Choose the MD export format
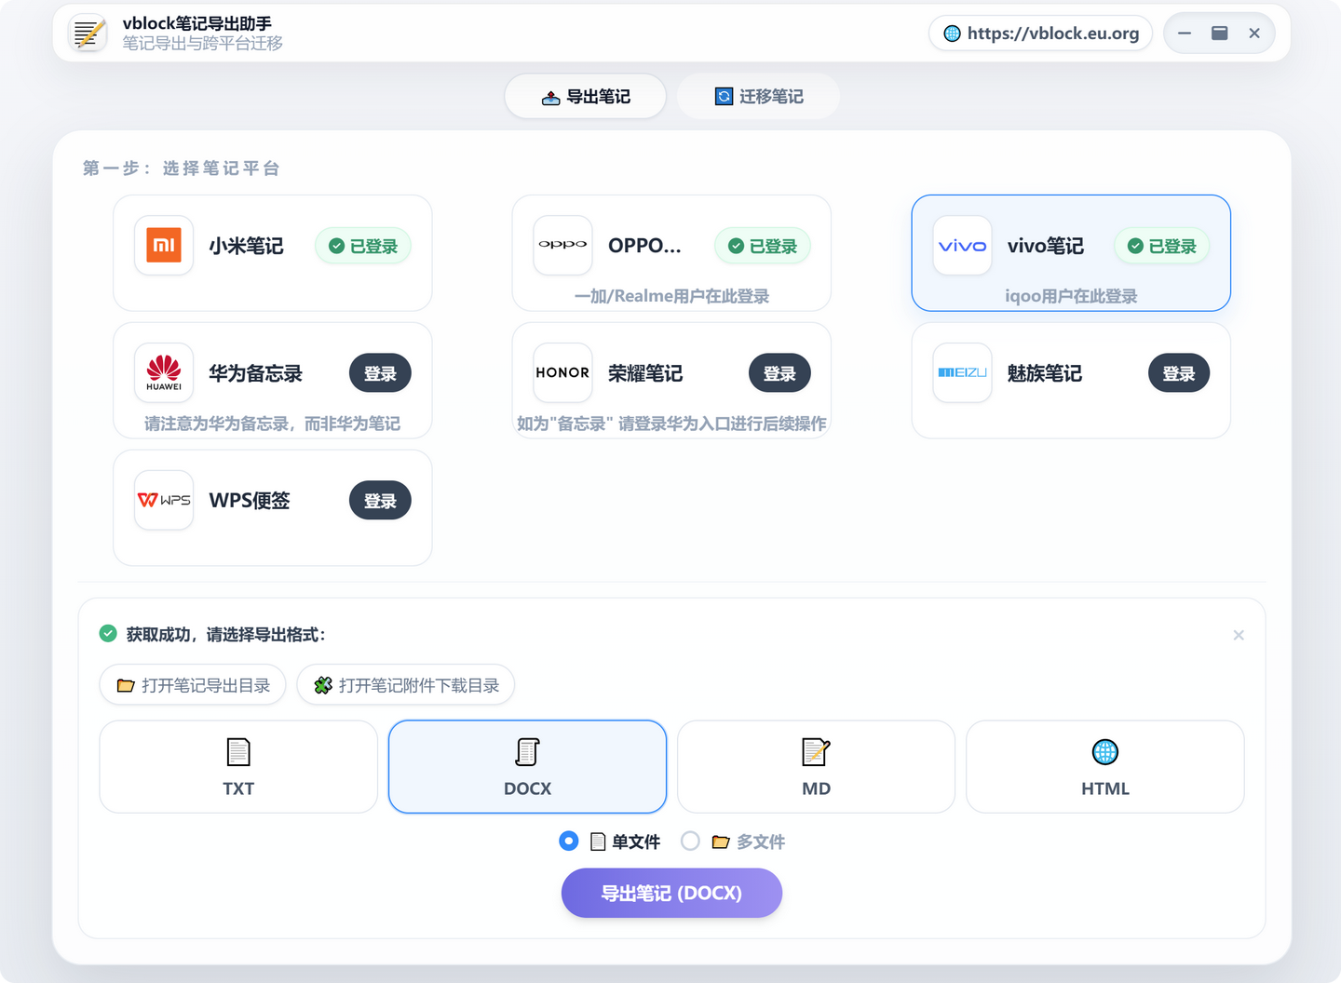Viewport: 1341px width, 983px height. tap(816, 767)
